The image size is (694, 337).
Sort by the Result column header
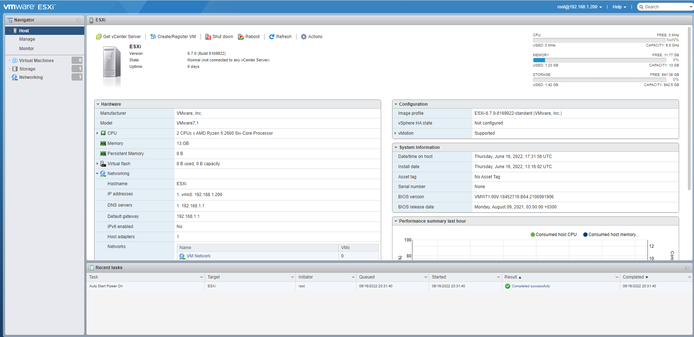[x=561, y=277]
